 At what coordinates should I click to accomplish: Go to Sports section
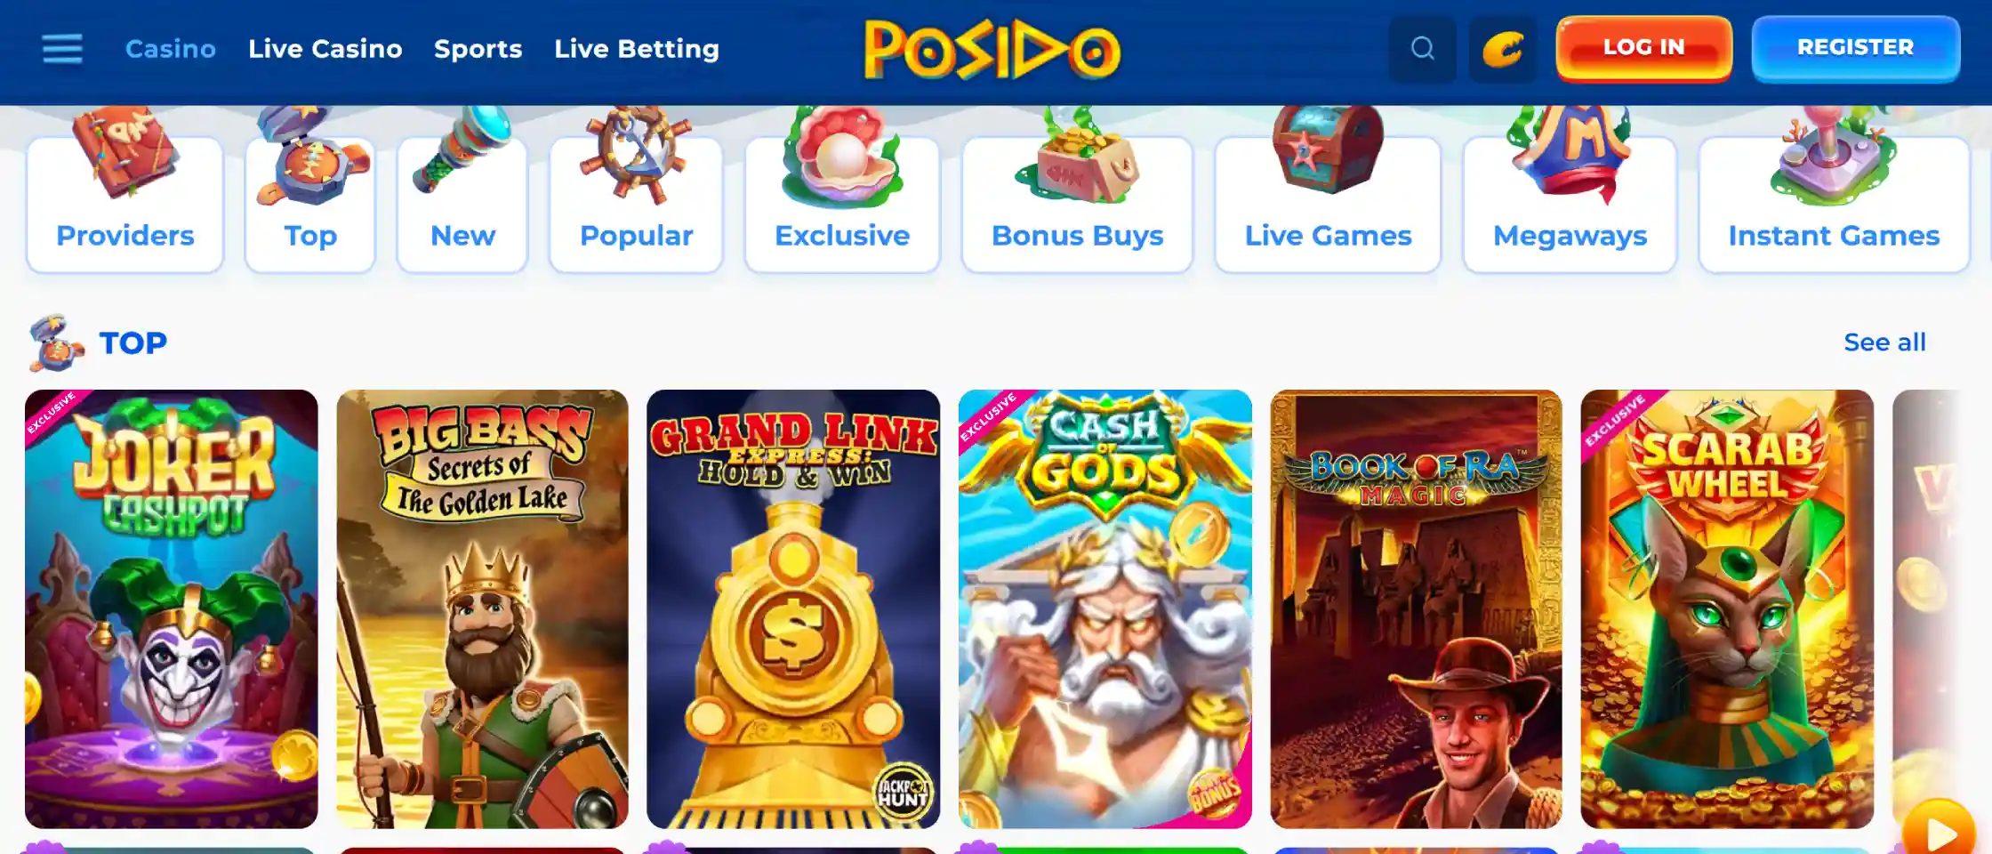click(x=478, y=48)
